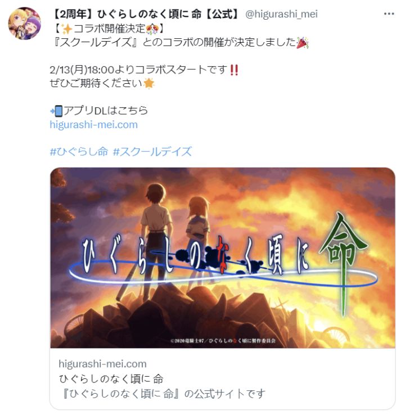The height and width of the screenshot is (415, 405).
Task: Click the higurashi_mei profile avatar
Action: pos(25,24)
